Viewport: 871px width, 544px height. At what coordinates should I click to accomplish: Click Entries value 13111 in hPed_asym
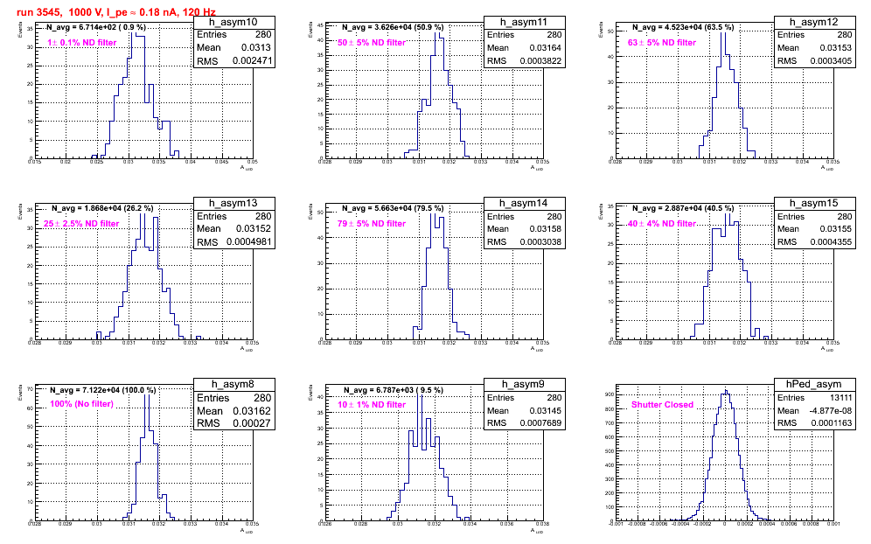coord(840,398)
